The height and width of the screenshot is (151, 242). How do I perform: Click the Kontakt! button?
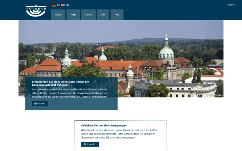[90, 145]
